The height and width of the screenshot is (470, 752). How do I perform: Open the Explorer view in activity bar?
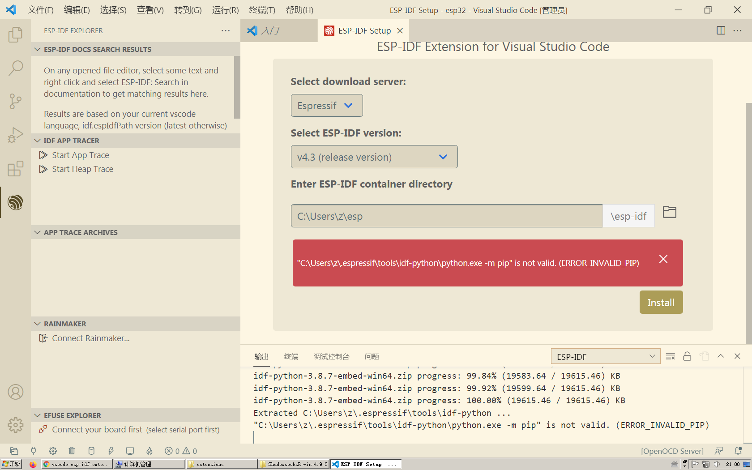[x=15, y=34]
